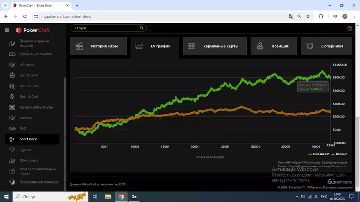This screenshot has width=360, height=202.
Task: Go back in browser history
Action: point(6,16)
